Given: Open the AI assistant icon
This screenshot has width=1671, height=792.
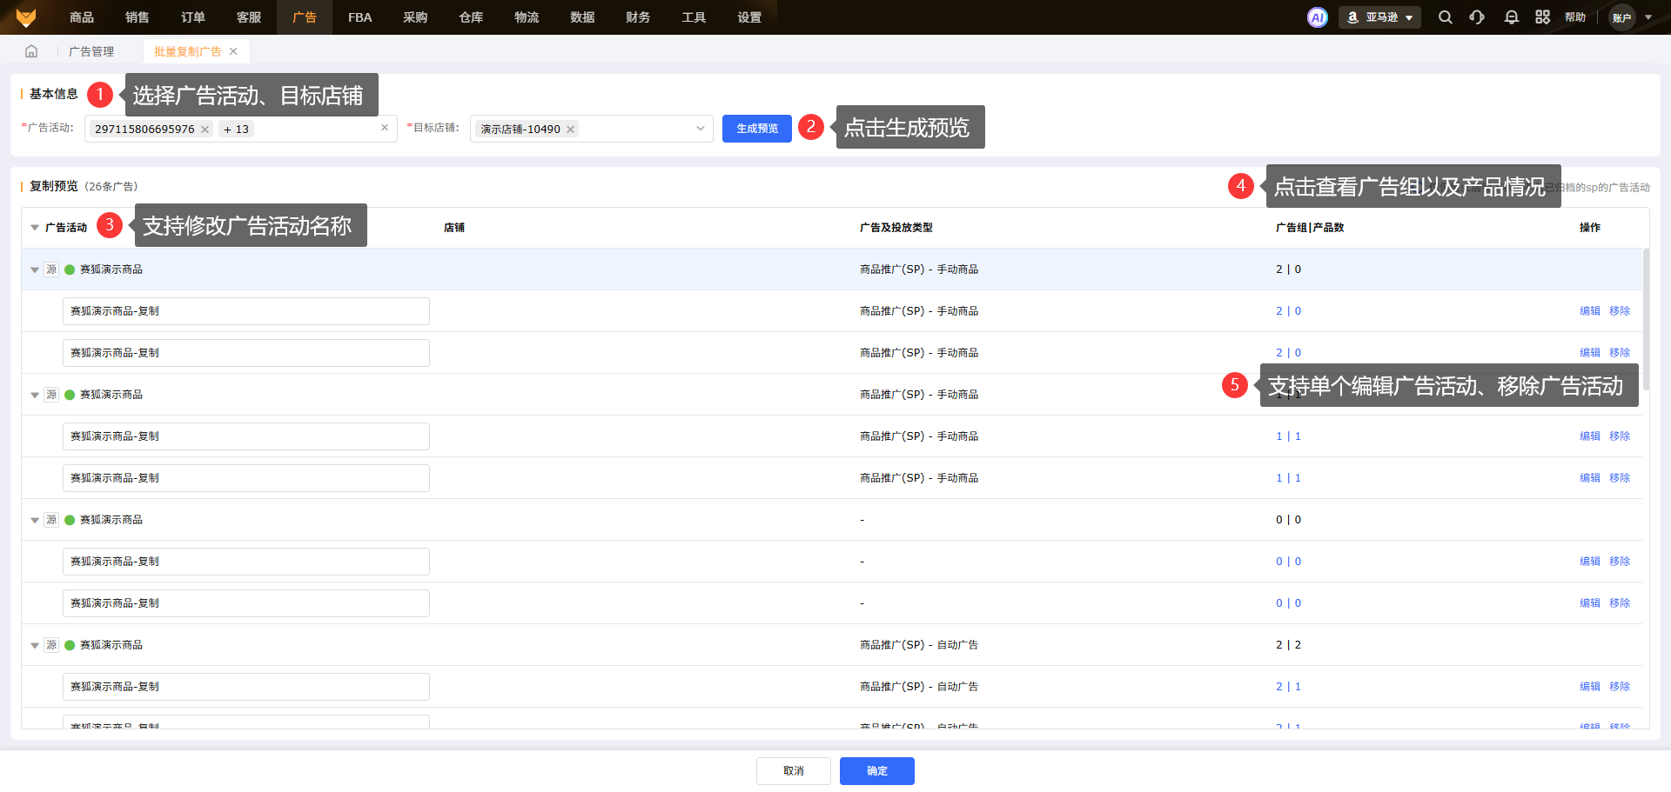Looking at the screenshot, I should 1318,17.
